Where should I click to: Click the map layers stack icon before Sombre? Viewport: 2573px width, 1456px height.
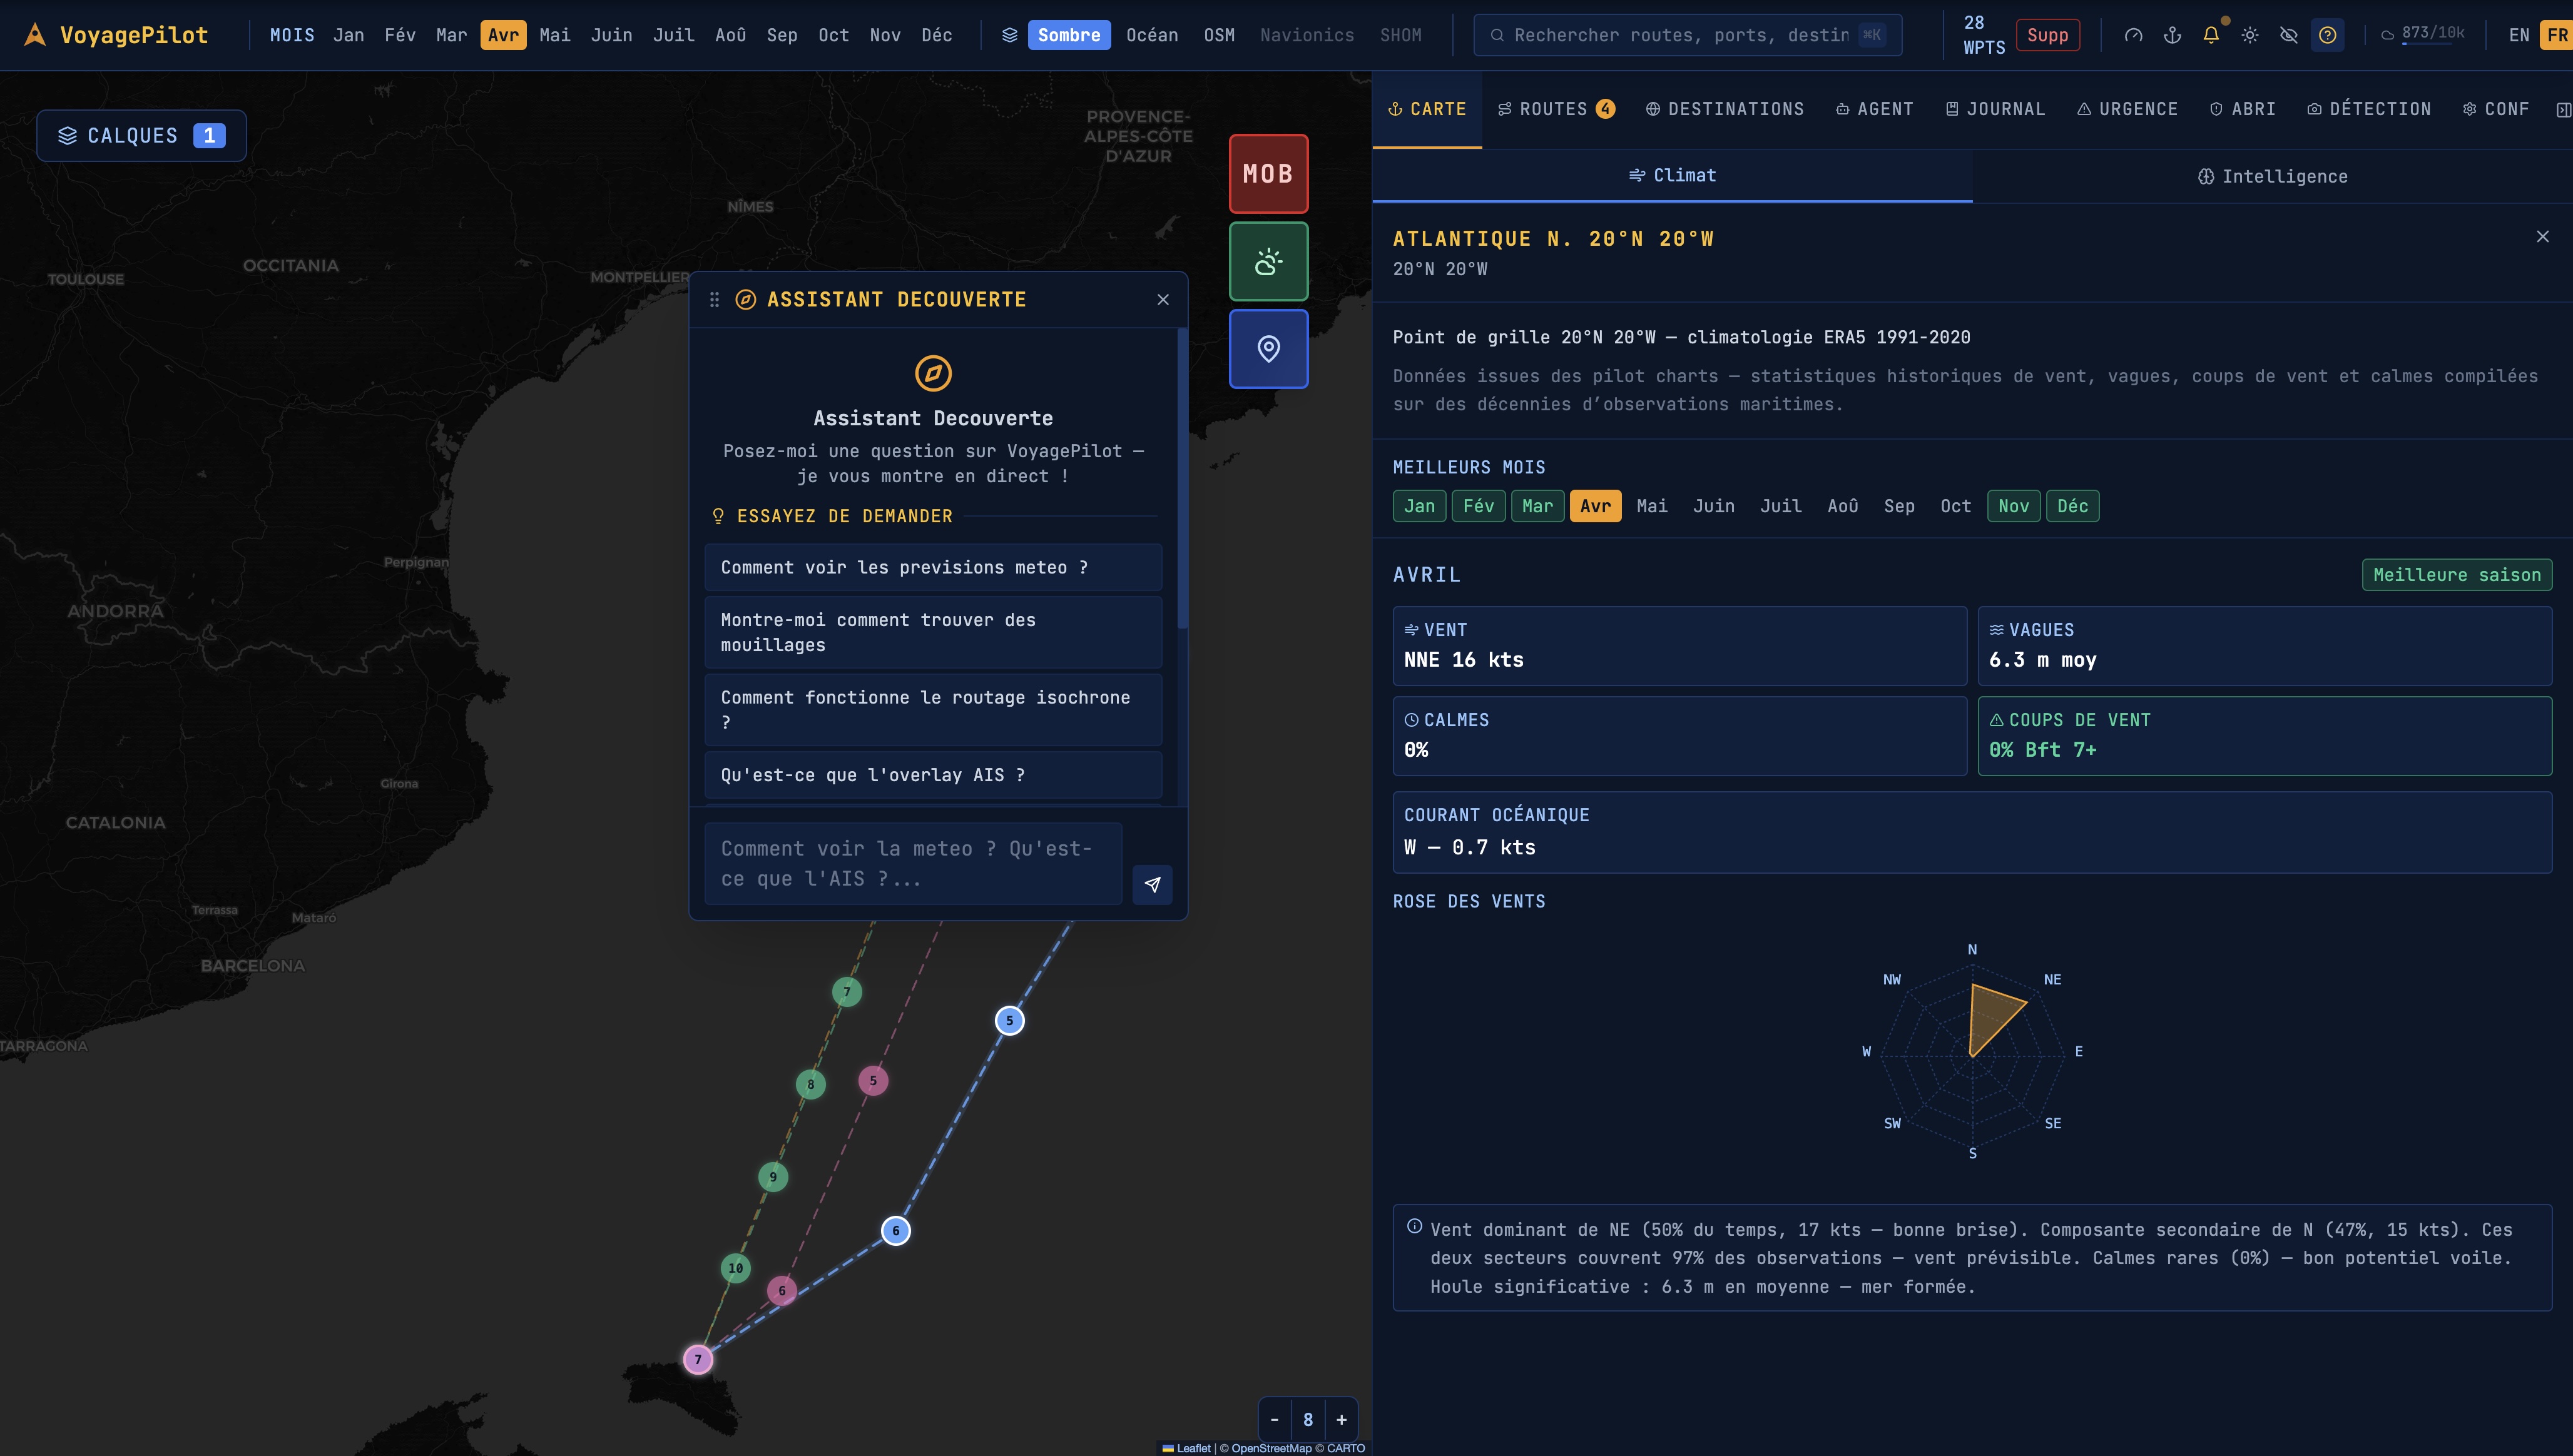(x=1009, y=35)
